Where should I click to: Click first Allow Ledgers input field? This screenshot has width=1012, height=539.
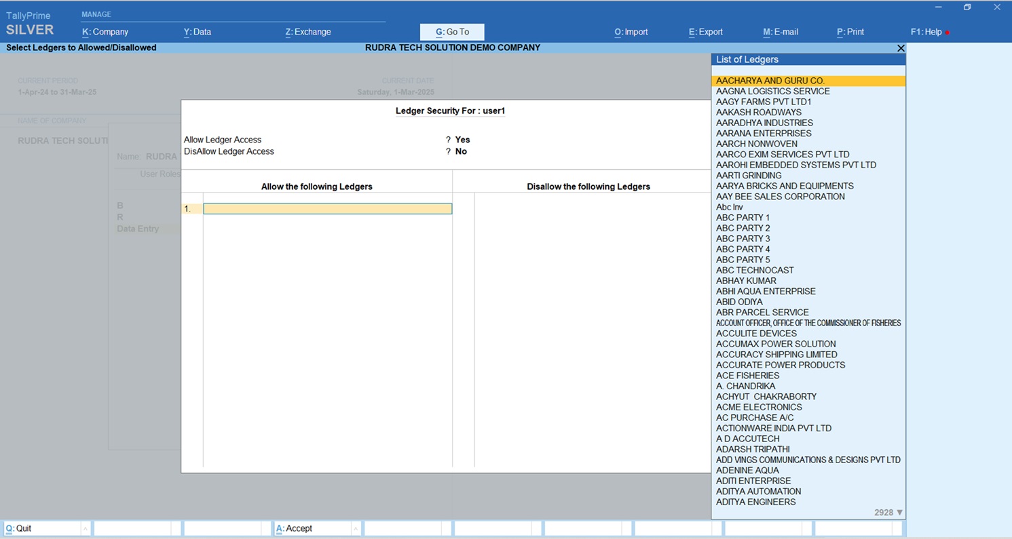(x=327, y=209)
